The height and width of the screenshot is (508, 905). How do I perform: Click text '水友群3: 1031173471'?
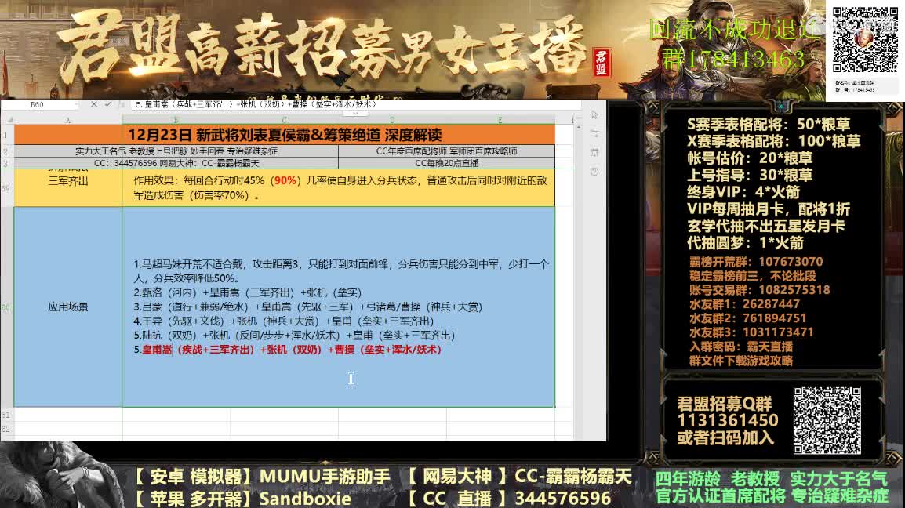751,332
